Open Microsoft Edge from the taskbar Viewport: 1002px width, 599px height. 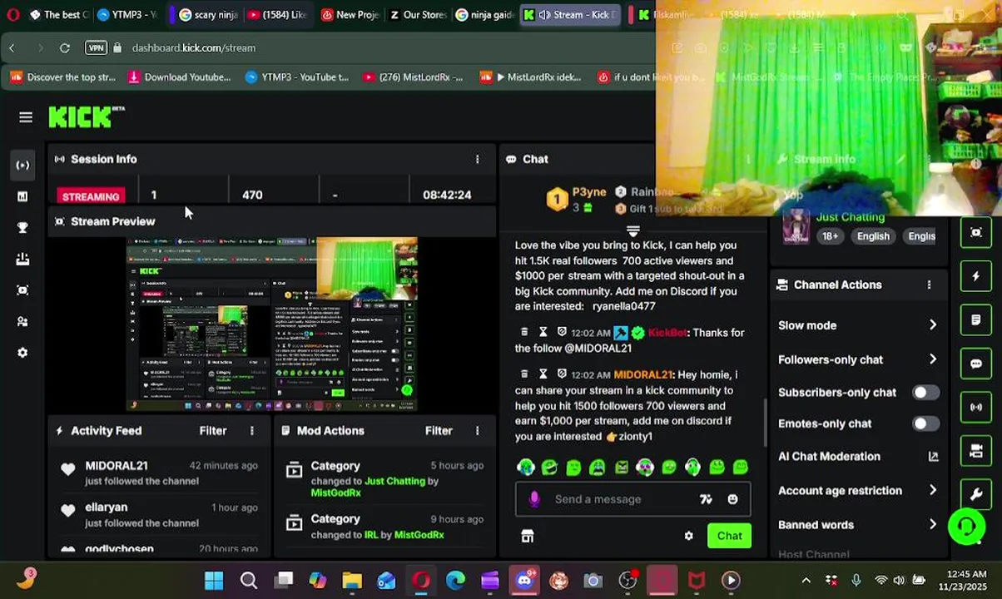(x=455, y=581)
